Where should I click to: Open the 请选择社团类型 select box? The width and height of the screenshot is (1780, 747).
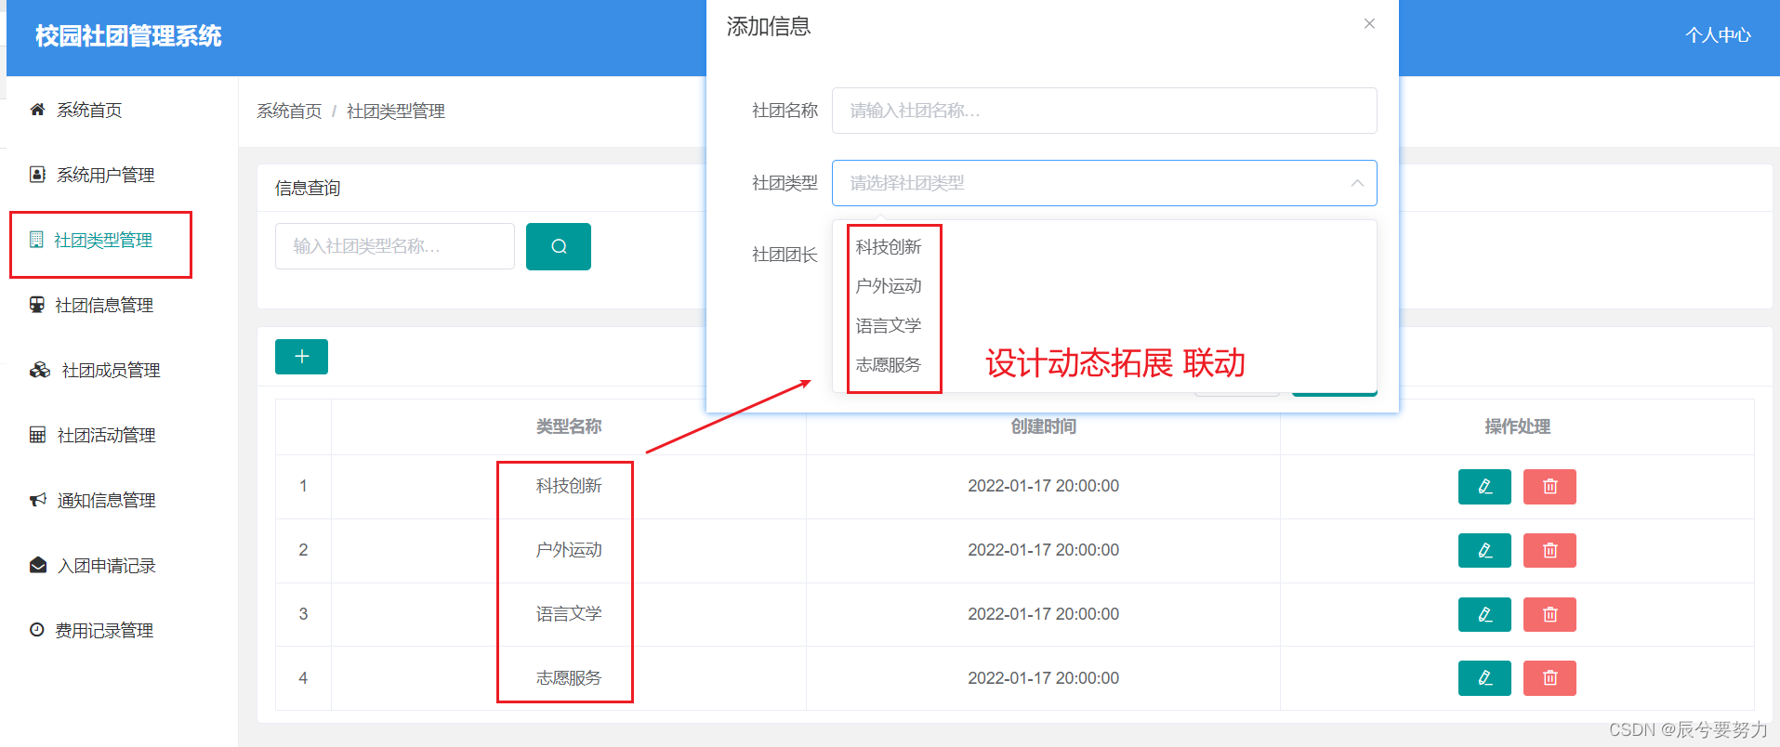1104,183
